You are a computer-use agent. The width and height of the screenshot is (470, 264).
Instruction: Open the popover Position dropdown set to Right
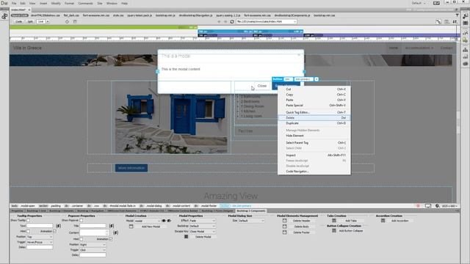pos(93,244)
